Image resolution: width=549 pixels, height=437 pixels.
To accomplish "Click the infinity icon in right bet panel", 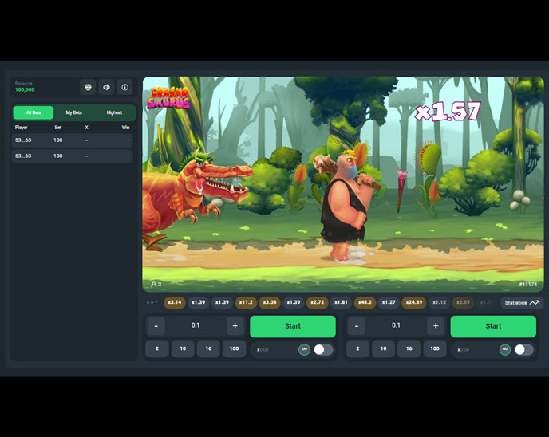I will pyautogui.click(x=504, y=349).
